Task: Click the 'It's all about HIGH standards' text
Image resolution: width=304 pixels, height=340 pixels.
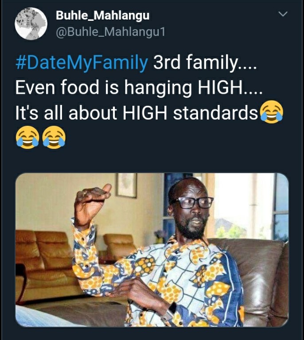Action: [x=136, y=112]
